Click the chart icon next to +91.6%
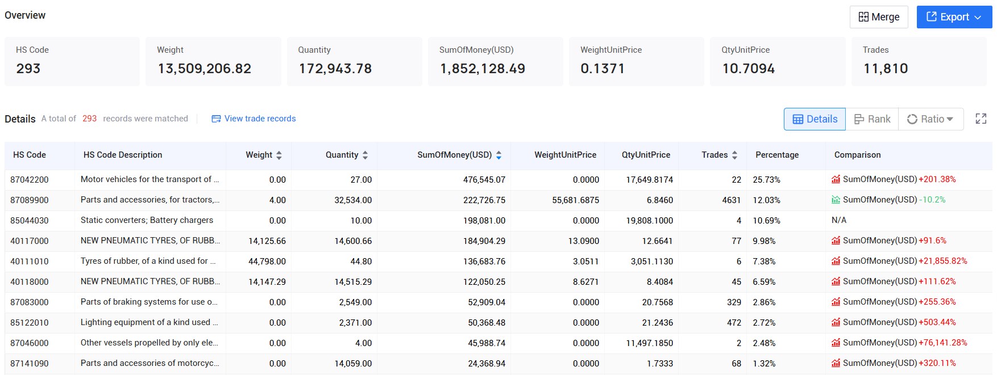The image size is (997, 375). click(x=836, y=241)
